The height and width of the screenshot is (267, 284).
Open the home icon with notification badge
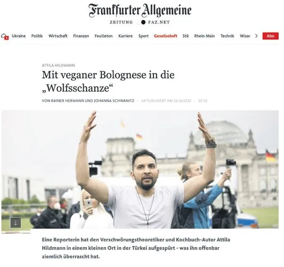(x=5, y=36)
